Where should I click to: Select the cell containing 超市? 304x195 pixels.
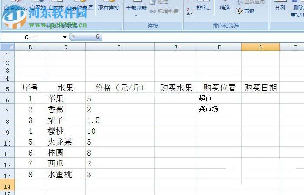point(219,98)
